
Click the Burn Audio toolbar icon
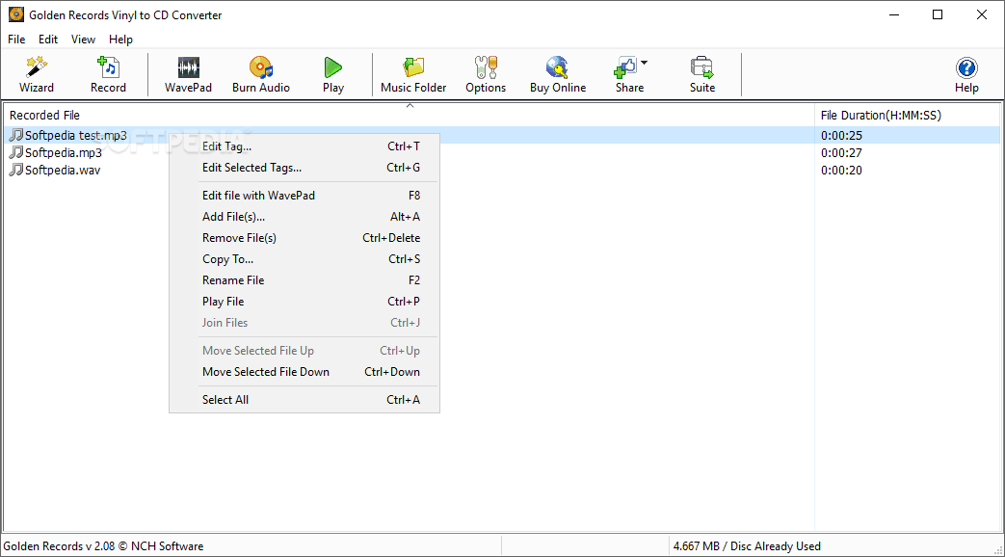coord(260,74)
